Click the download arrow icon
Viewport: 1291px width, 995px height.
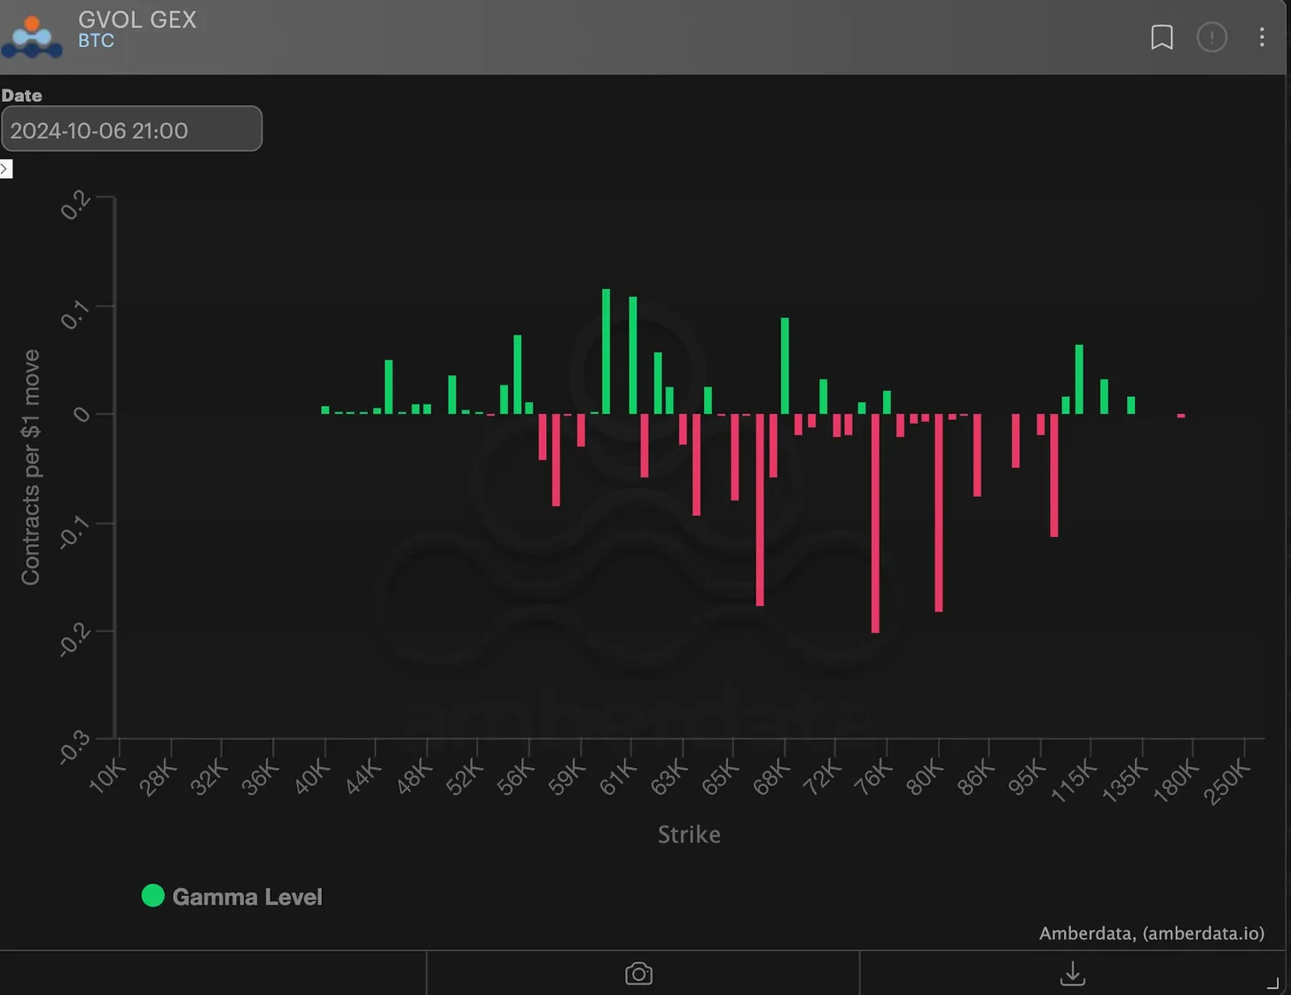click(x=1072, y=974)
